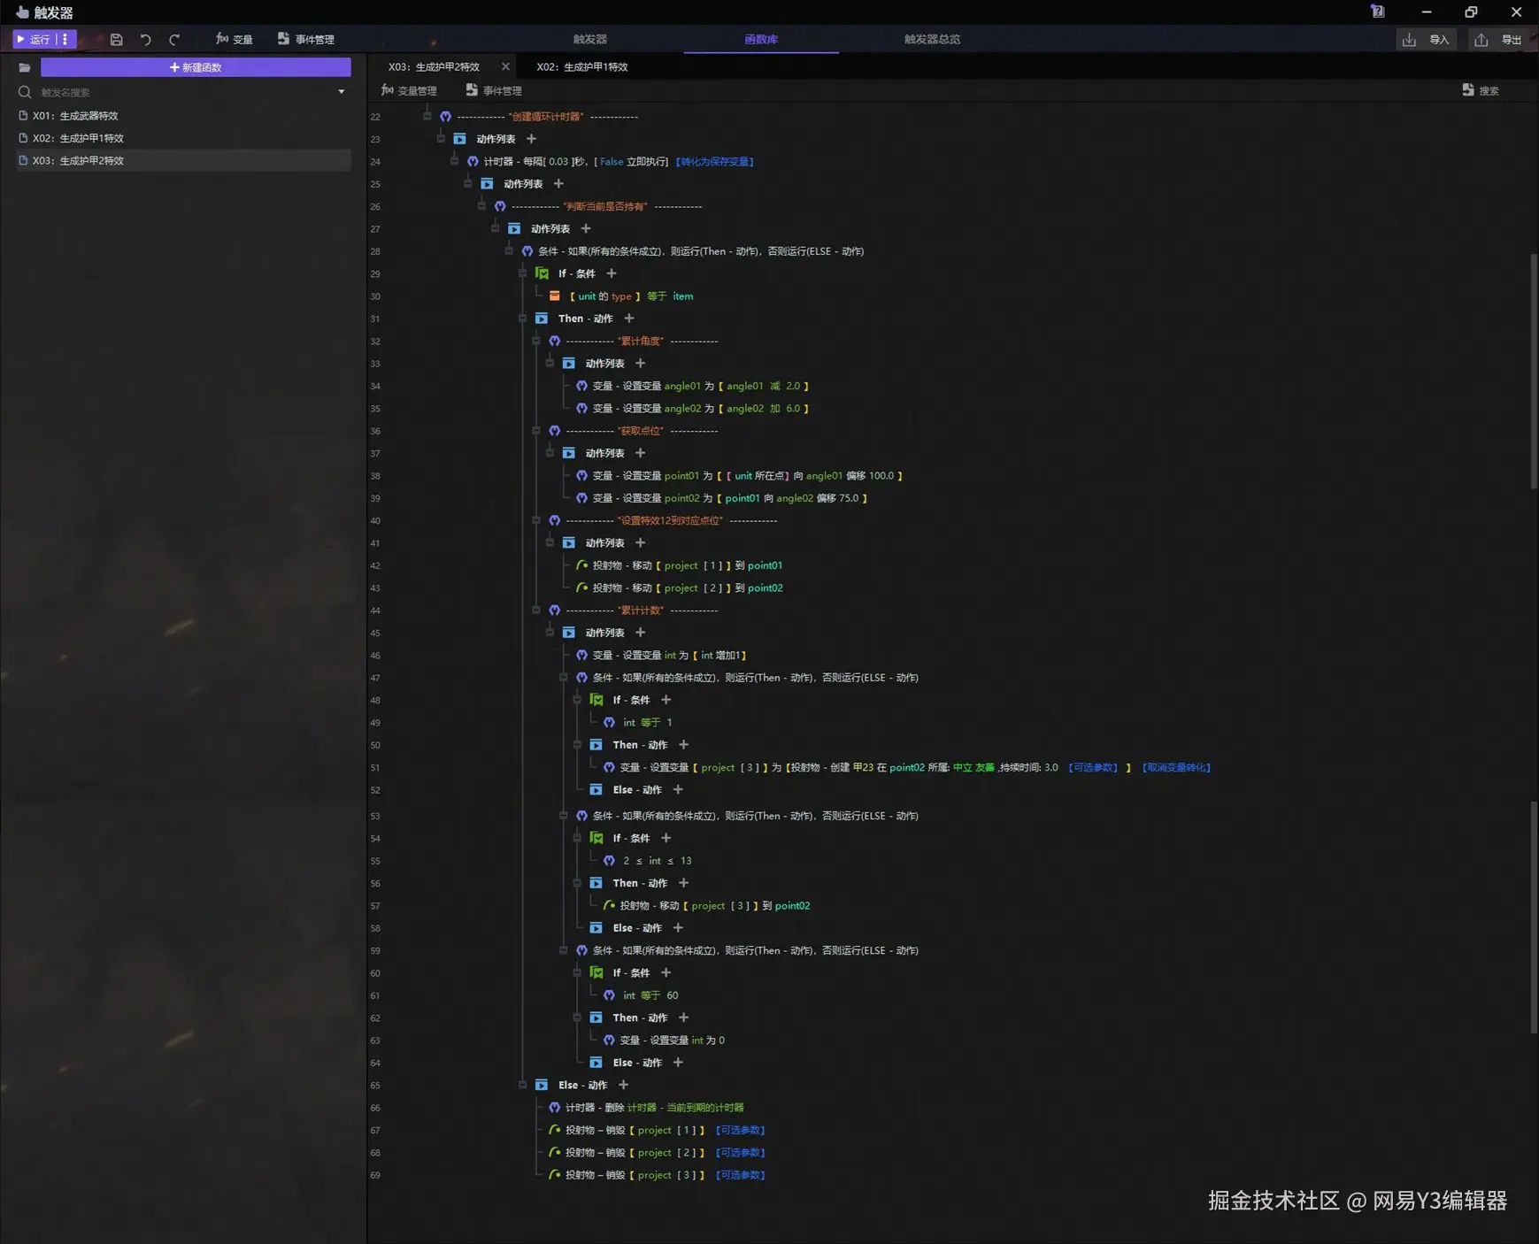The width and height of the screenshot is (1539, 1244).
Task: Close the X03: 生成护甲2特效 editor tab
Action: point(505,66)
